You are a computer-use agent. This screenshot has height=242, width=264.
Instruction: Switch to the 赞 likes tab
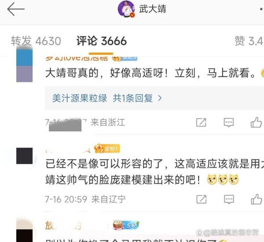pos(249,41)
